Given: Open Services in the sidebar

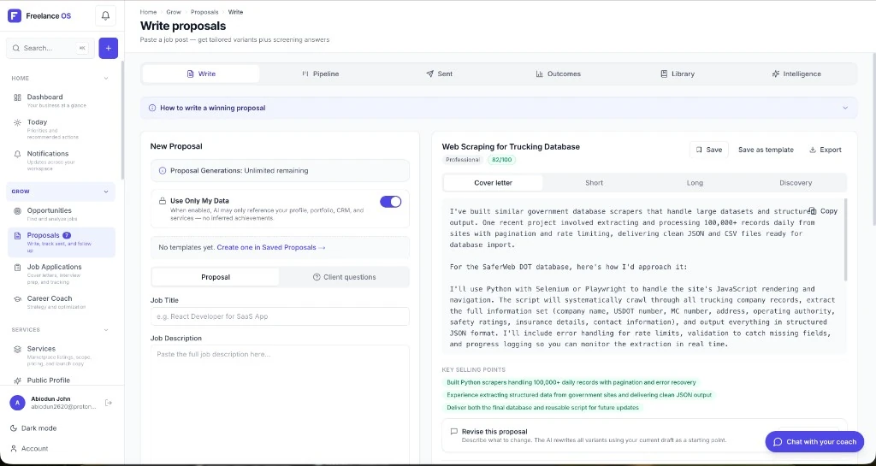Looking at the screenshot, I should tap(62, 355).
